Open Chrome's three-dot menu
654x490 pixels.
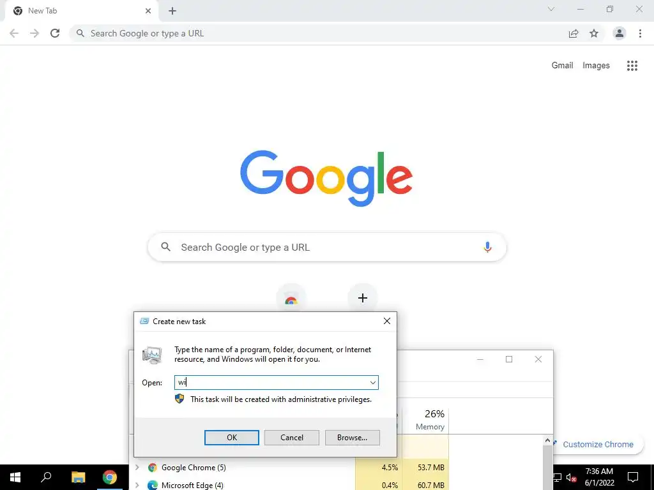pyautogui.click(x=640, y=33)
